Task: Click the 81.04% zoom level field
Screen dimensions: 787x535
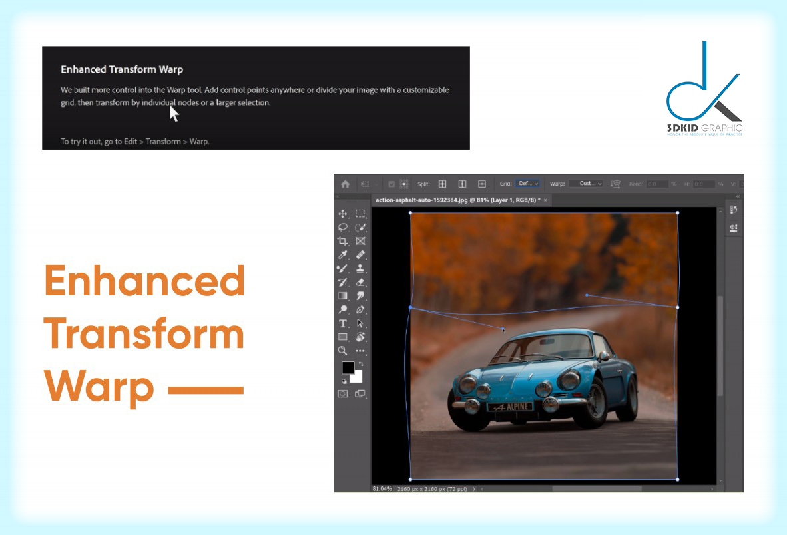Action: 382,488
